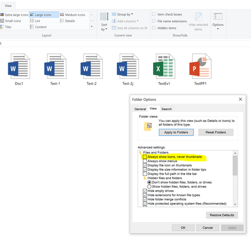
Task: Click advanced settings scroll up arrow
Action: 235,153
